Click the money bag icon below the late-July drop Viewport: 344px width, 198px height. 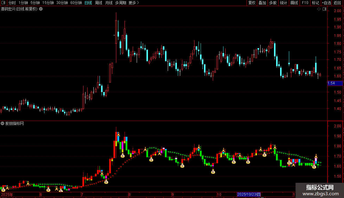pos(123,156)
